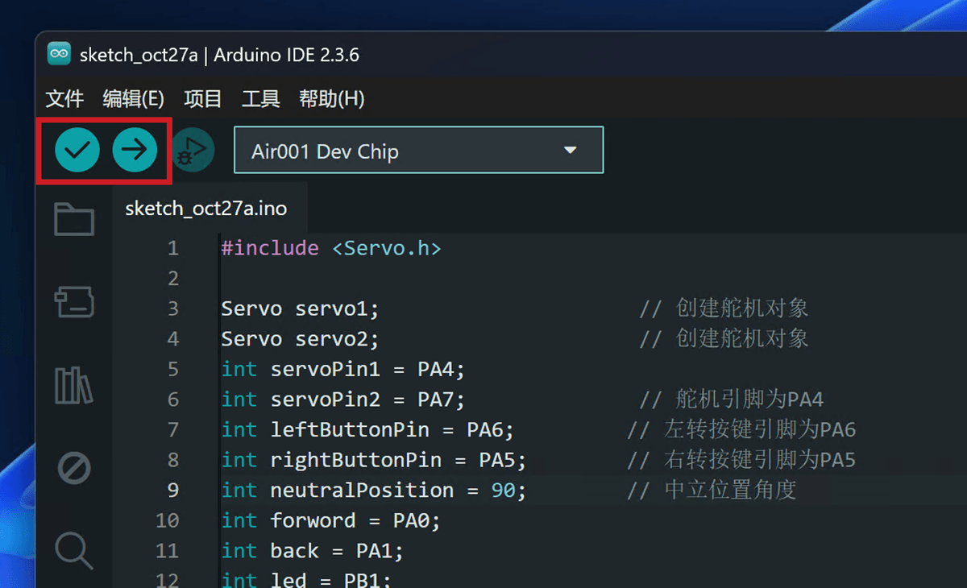967x588 pixels.
Task: Click the neutralPosition = 90 line
Action: (x=374, y=490)
